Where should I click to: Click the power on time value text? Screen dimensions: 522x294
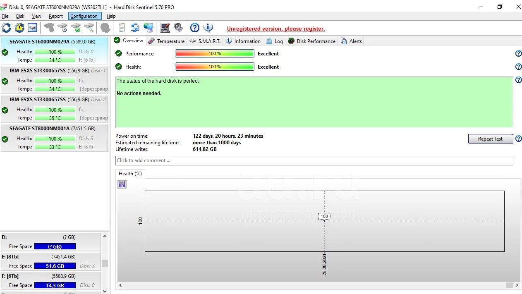click(x=228, y=136)
